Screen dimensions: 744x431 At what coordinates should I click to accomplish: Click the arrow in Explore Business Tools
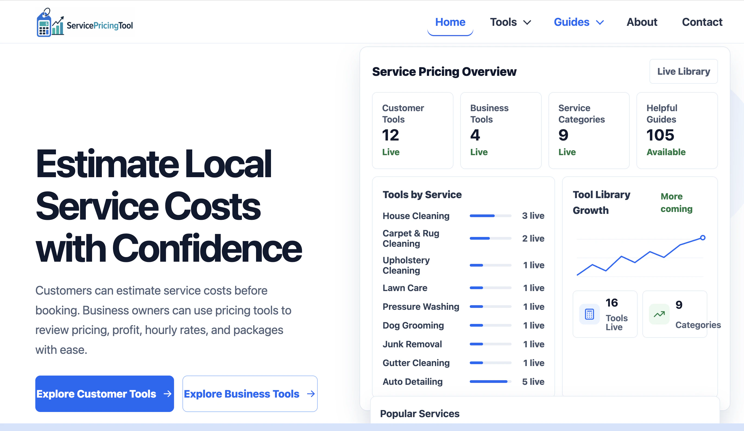pos(311,394)
